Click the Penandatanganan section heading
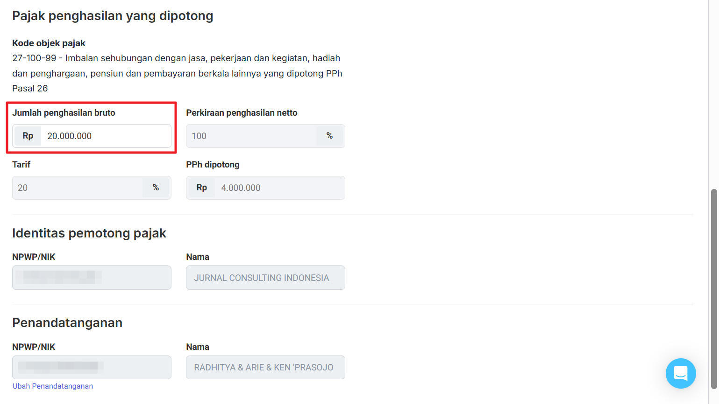 click(x=67, y=323)
